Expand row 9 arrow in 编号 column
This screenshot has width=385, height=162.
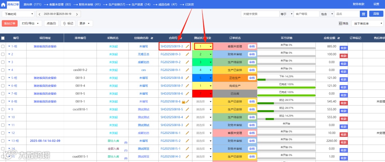point(9,109)
